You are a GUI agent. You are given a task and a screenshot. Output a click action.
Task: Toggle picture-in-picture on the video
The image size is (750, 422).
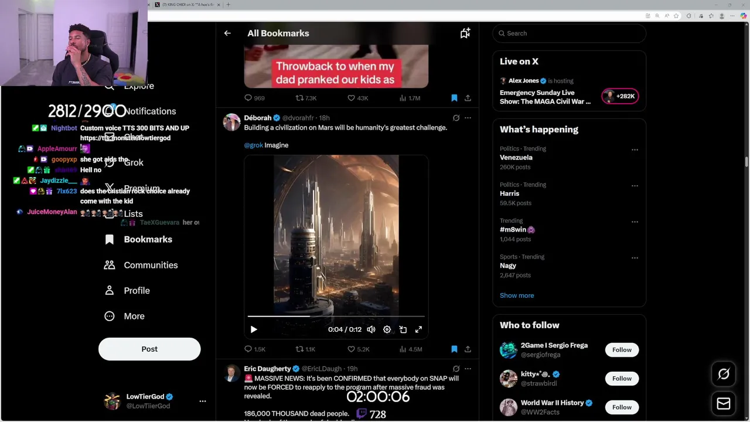(403, 329)
